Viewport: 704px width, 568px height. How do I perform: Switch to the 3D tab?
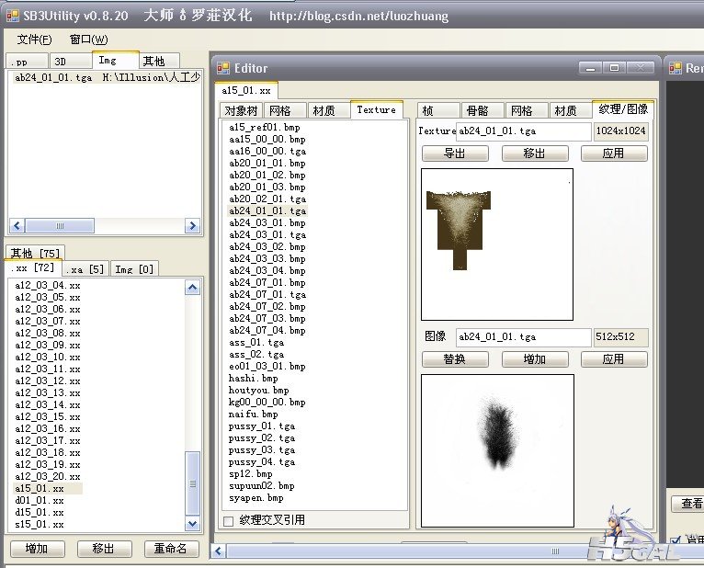pos(71,61)
